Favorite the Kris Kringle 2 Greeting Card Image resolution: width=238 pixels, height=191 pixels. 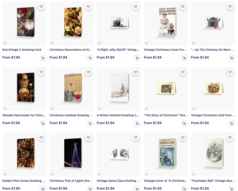[41, 7]
